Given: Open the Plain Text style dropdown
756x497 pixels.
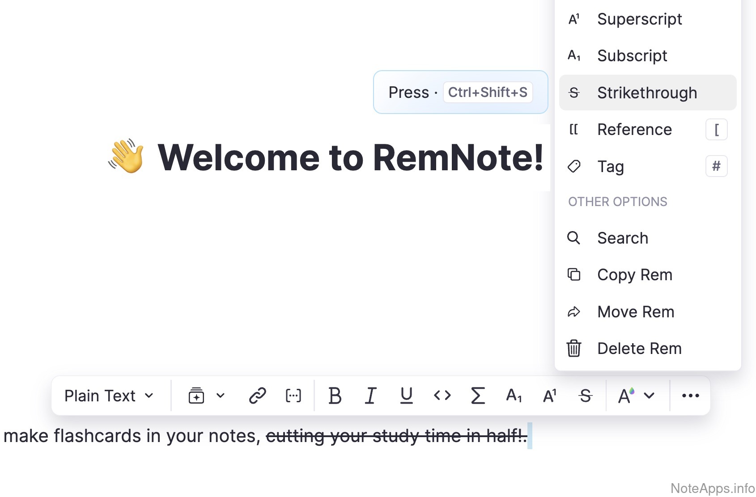Looking at the screenshot, I should click(x=109, y=396).
